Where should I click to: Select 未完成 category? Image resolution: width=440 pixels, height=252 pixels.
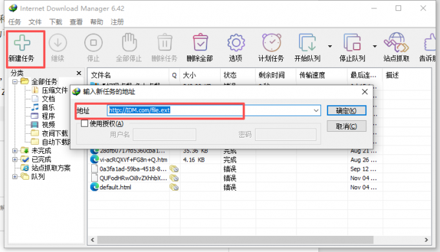[x=41, y=151]
